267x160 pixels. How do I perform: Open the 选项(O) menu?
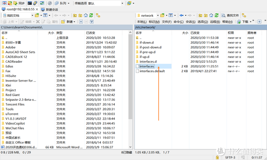(203, 22)
